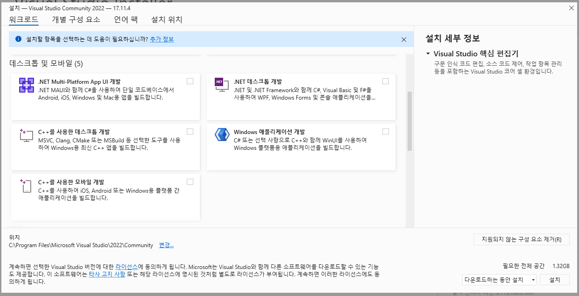The height and width of the screenshot is (296, 579).
Task: Check the .NET 데스크톱 개발 workload
Action: [386, 81]
